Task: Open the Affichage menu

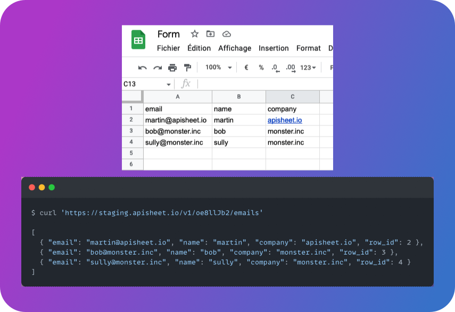Action: [235, 48]
